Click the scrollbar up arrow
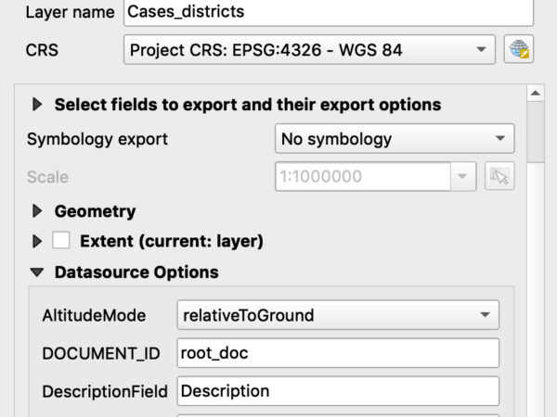 tap(536, 94)
